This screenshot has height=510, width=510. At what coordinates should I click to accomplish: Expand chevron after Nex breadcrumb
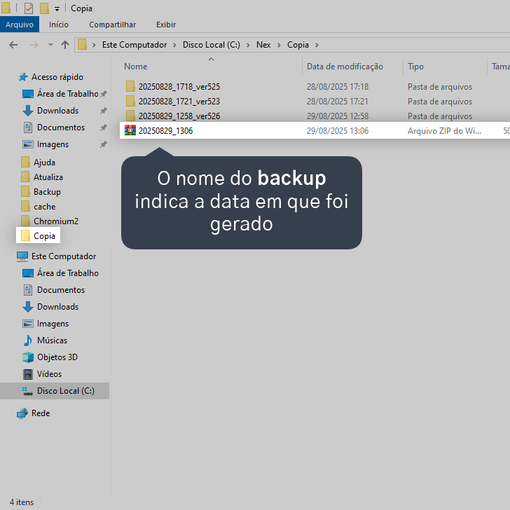point(279,45)
